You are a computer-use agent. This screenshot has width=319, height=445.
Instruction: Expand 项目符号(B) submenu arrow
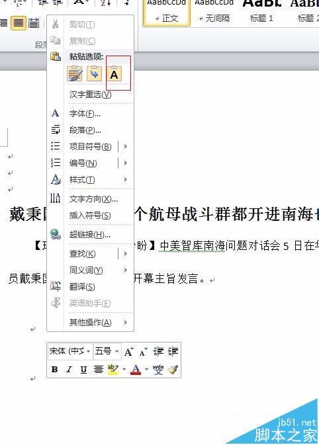125,146
